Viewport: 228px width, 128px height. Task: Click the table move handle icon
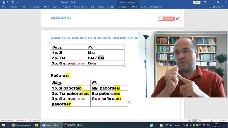pyautogui.click(x=50, y=43)
